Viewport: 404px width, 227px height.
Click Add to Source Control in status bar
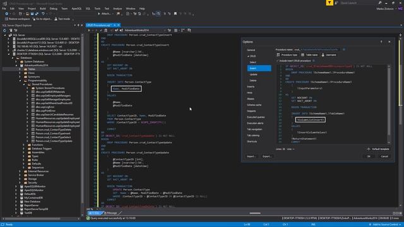point(386,224)
